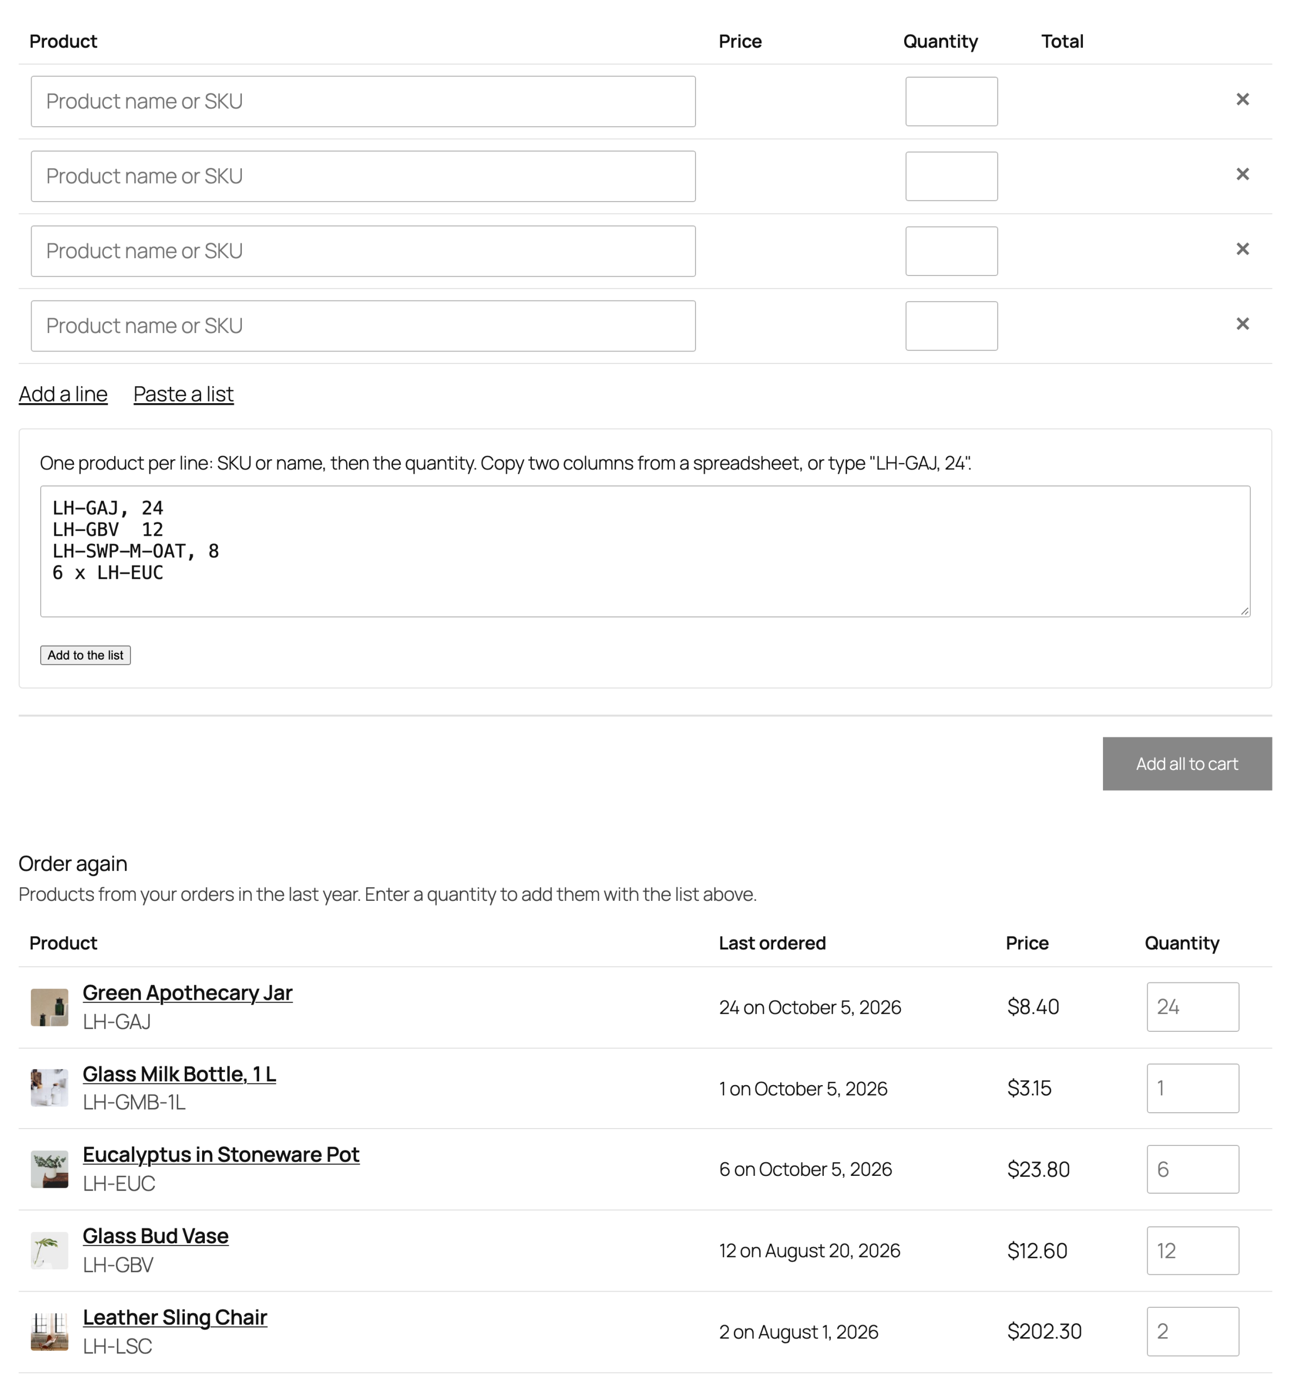Click the Green Apothecary Jar thumbnail
The height and width of the screenshot is (1391, 1291).
(49, 1007)
